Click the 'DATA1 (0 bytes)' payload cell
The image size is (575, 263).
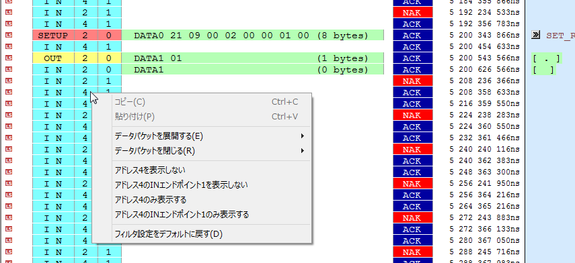pyautogui.click(x=253, y=70)
